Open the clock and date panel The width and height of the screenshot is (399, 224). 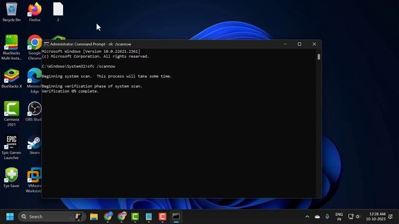coord(376,217)
